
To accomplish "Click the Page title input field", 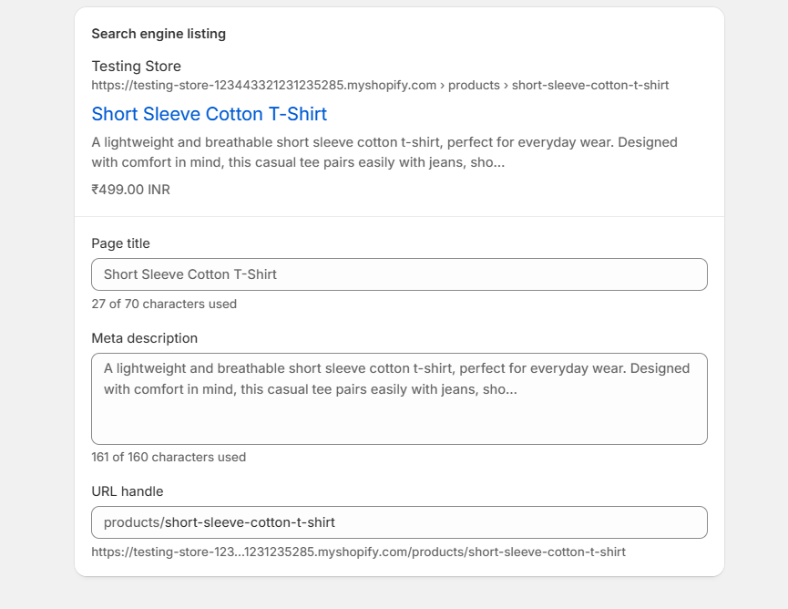I will (399, 274).
